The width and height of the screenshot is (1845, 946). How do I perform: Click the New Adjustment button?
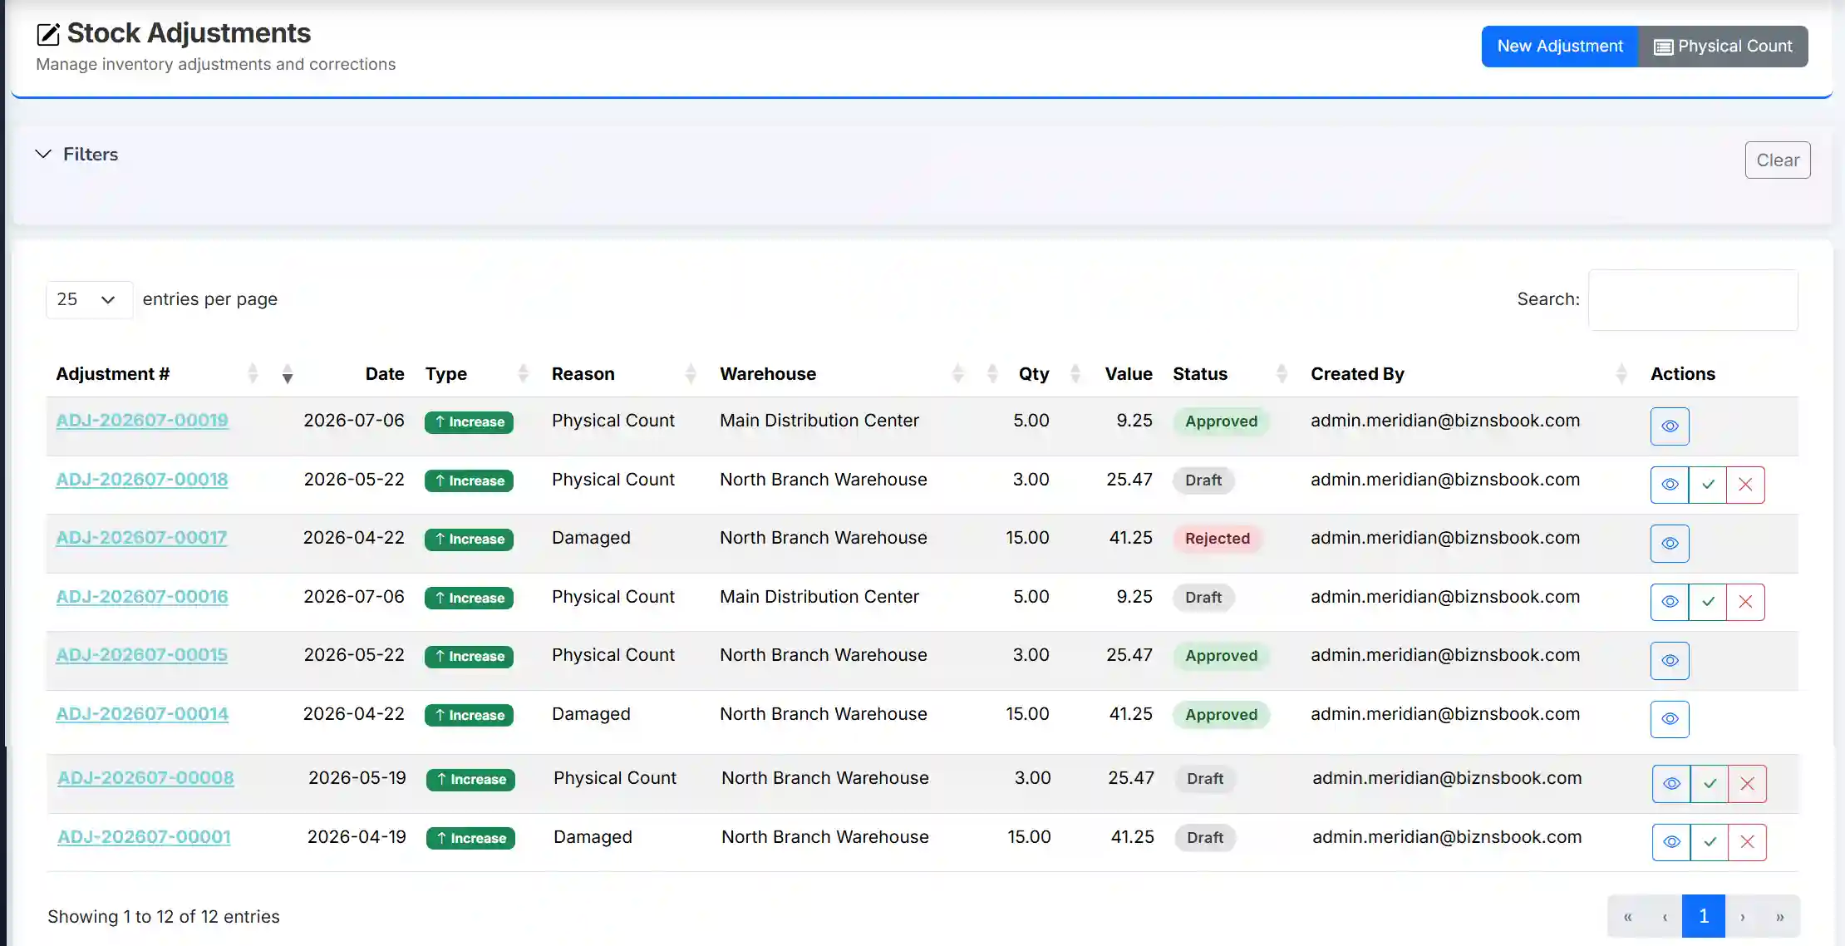[1559, 47]
